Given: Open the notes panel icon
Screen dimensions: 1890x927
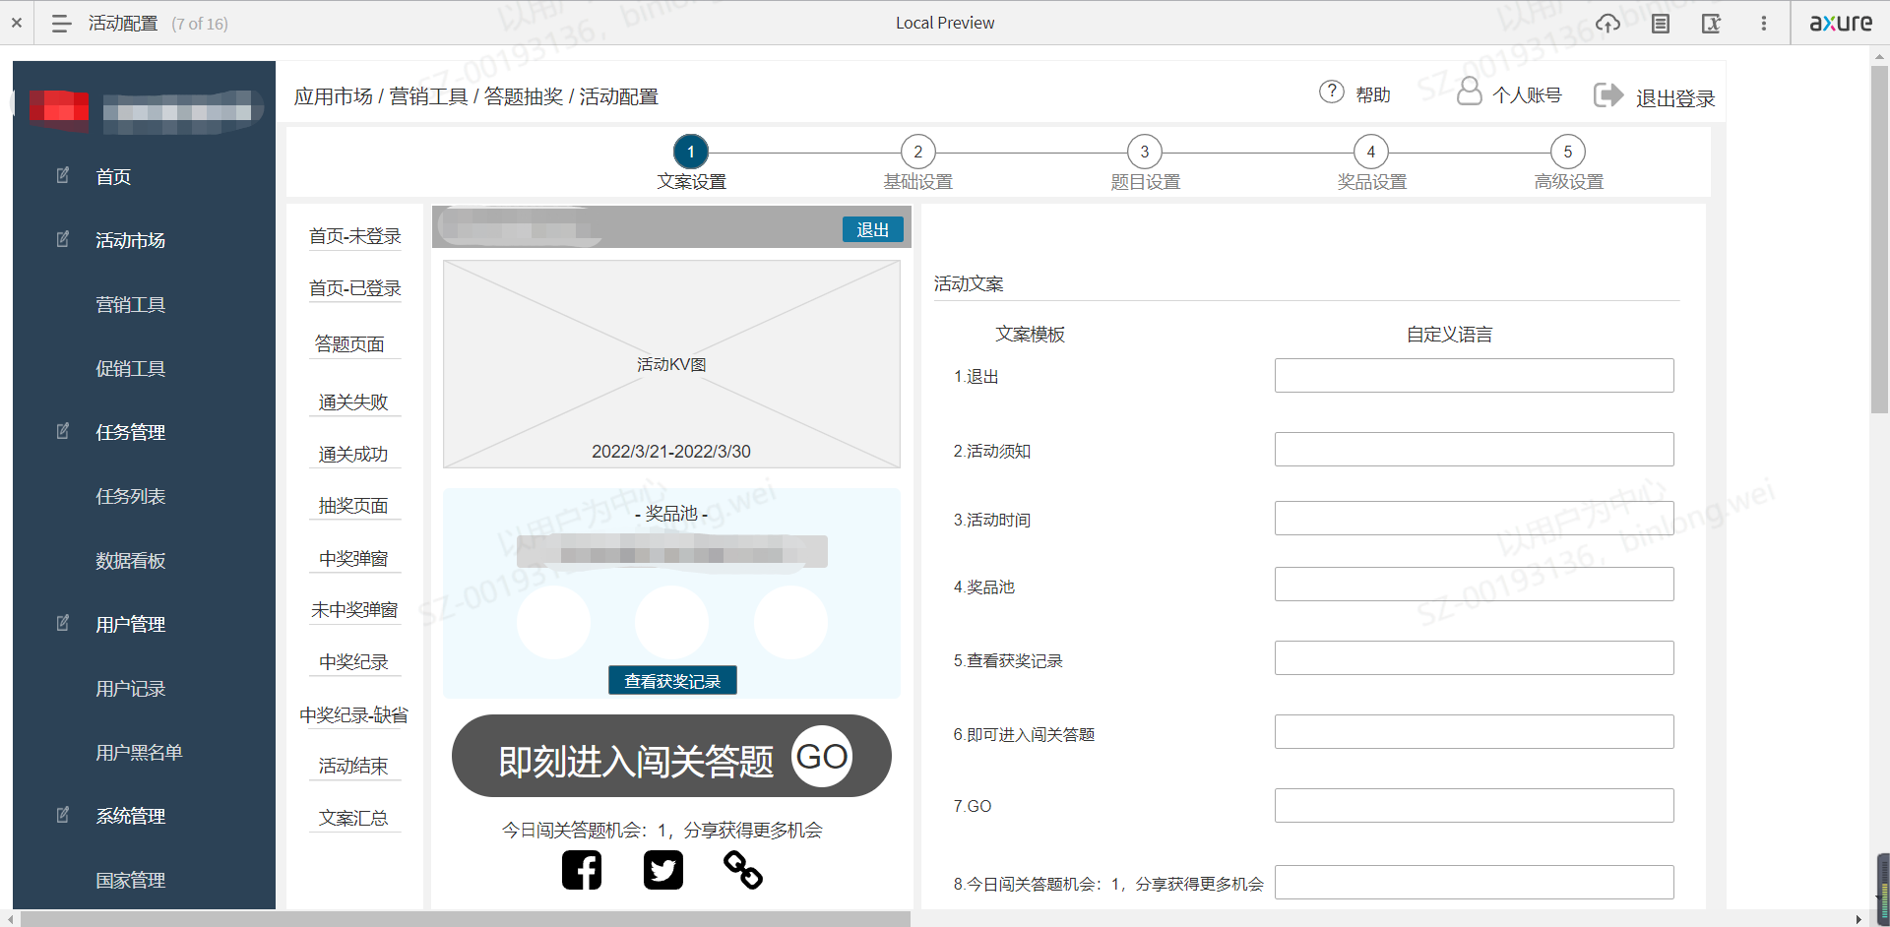Looking at the screenshot, I should coord(1661,24).
